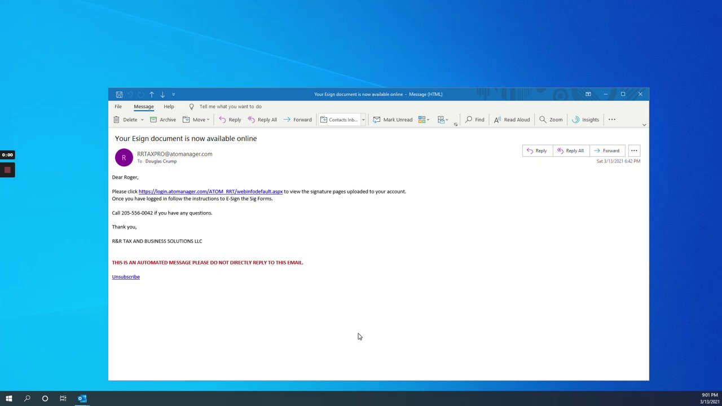The image size is (722, 406).
Task: Open the Windows Start menu
Action: [9, 399]
